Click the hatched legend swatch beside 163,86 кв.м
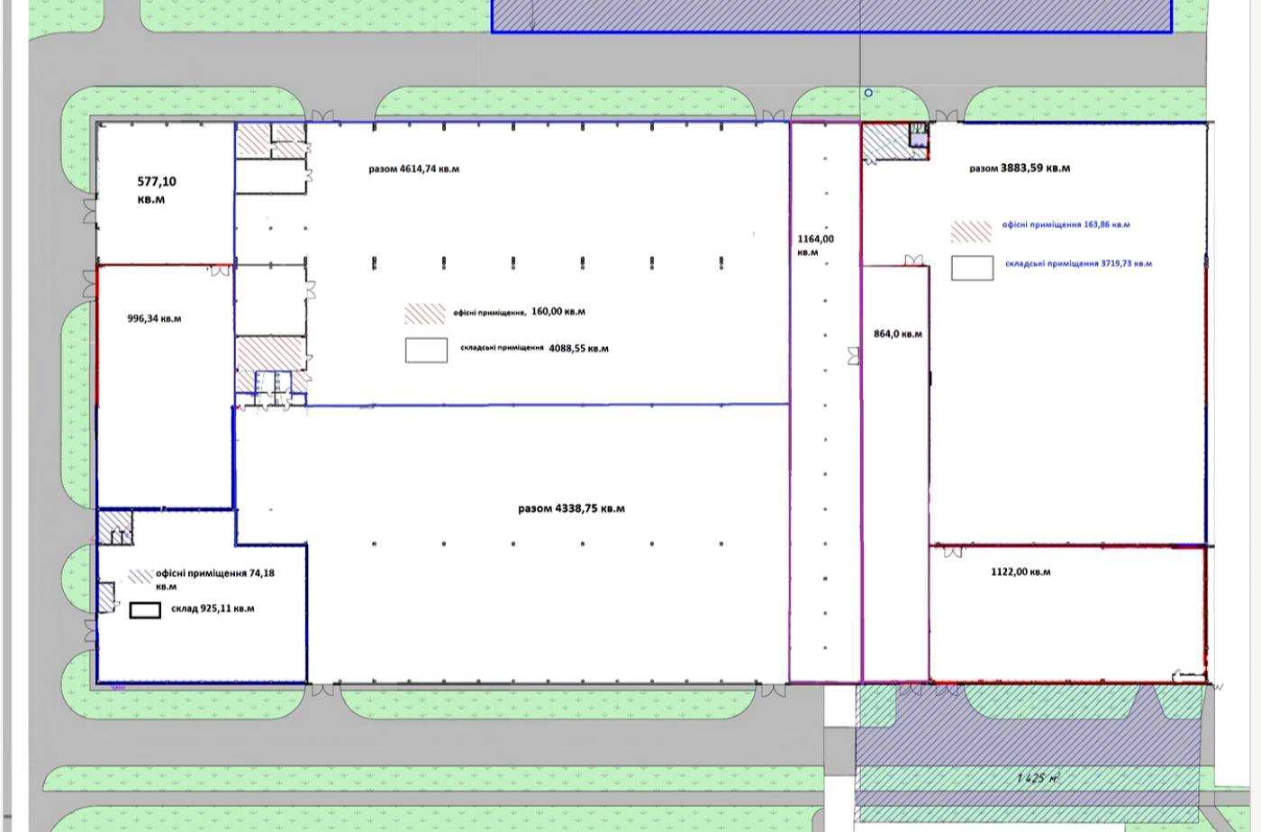The height and width of the screenshot is (832, 1261). click(971, 231)
